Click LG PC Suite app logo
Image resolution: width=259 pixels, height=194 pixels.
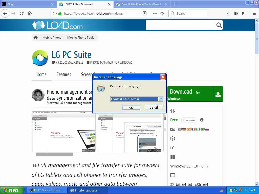[40, 58]
